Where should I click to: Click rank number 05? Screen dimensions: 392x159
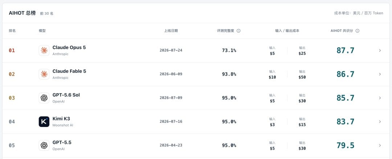(x=12, y=146)
